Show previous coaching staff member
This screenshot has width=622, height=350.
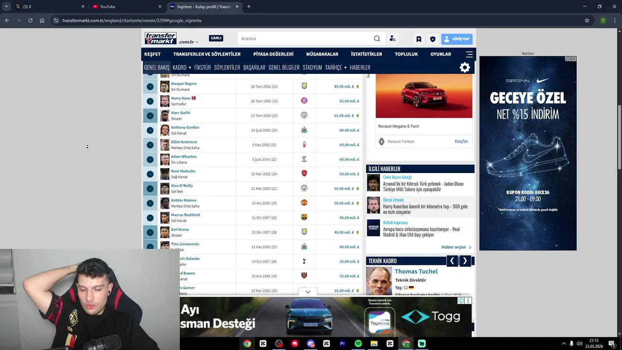click(x=452, y=261)
